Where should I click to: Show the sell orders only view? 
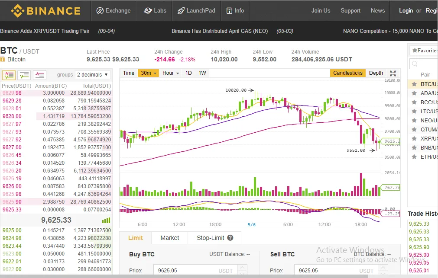[x=40, y=75]
